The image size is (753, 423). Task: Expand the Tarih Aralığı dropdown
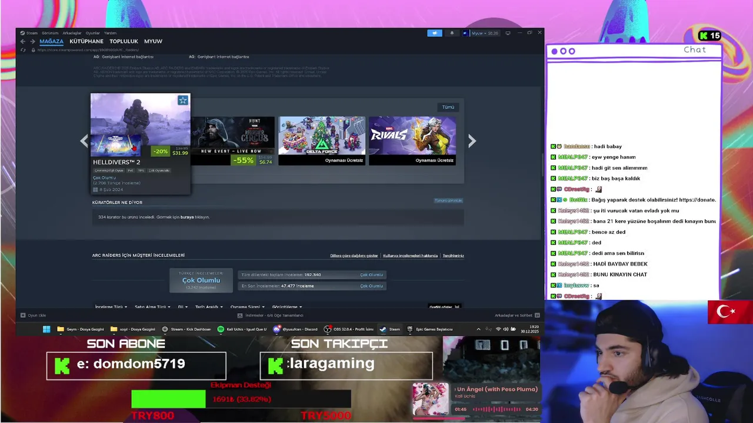pyautogui.click(x=209, y=307)
